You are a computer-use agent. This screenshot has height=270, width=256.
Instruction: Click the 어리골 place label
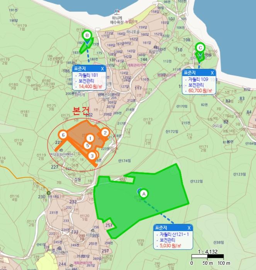pyautogui.click(x=217, y=126)
